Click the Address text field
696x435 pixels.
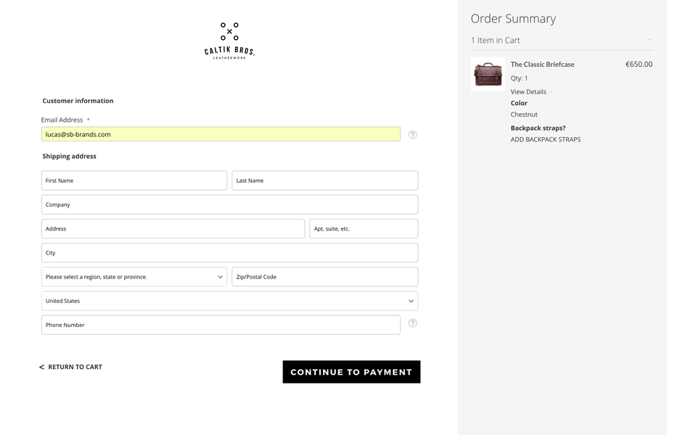tap(173, 228)
